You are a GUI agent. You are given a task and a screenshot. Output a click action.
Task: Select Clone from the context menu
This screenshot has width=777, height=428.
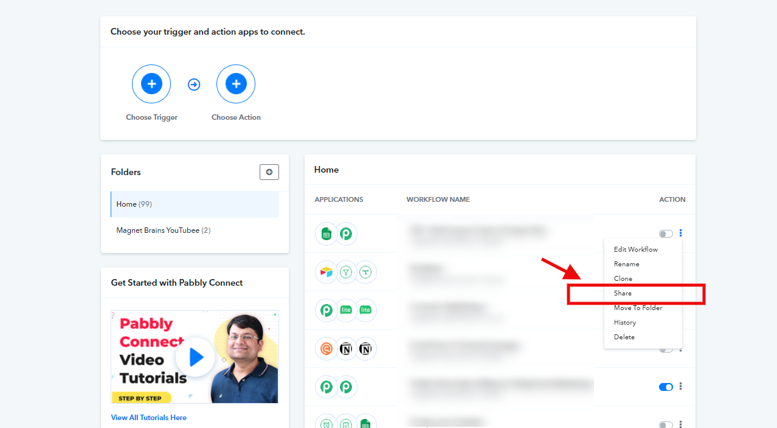pos(623,278)
